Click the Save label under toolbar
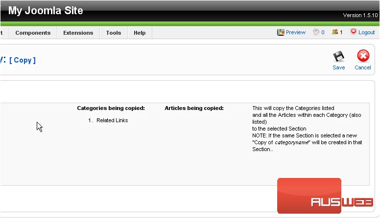The width and height of the screenshot is (380, 220). click(x=338, y=67)
